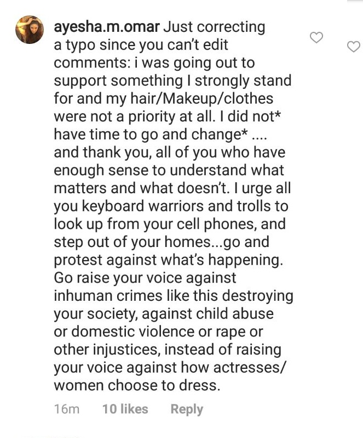Click the line 'Go raise your voice against'

(x=145, y=278)
